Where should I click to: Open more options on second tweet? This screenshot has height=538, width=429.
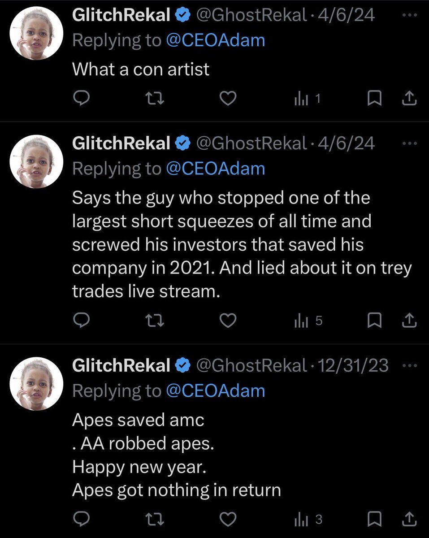pos(410,143)
